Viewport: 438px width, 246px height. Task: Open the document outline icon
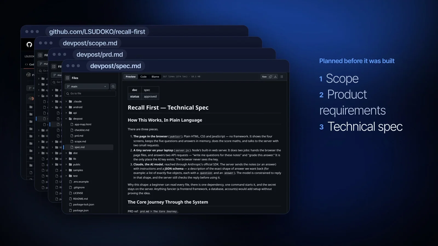click(282, 77)
